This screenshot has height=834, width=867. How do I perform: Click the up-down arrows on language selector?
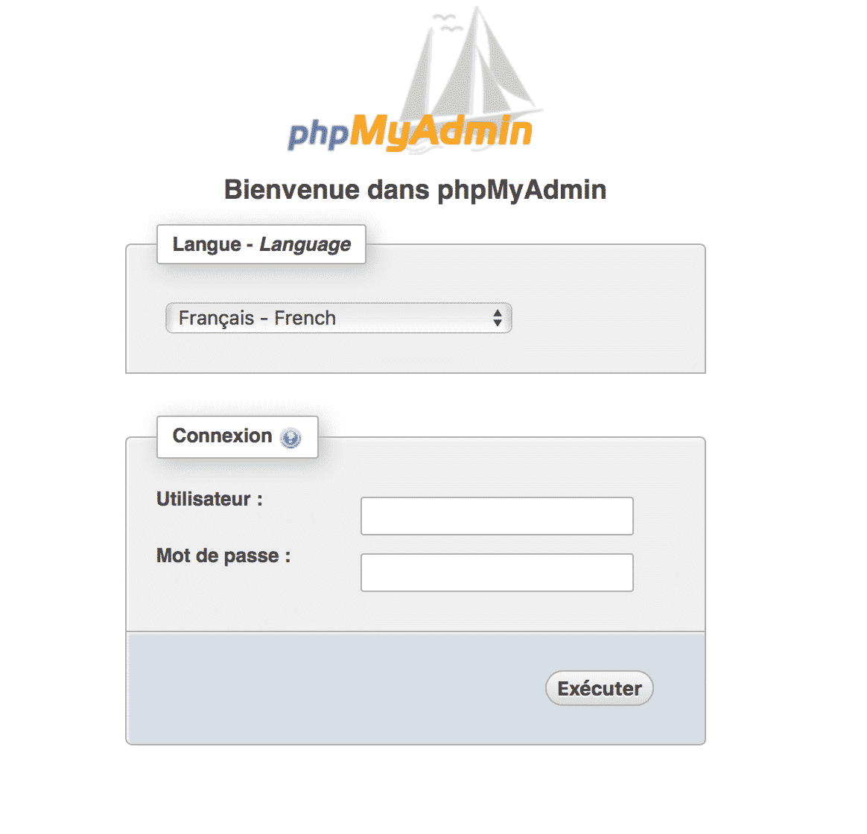pos(498,318)
